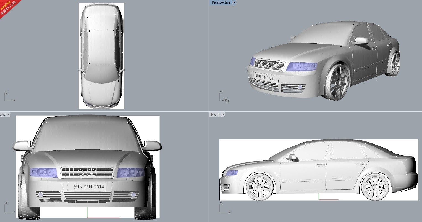Viewport: 422px width, 222px height.
Task: Open the Right viewport dropdown arrow
Action: point(223,114)
